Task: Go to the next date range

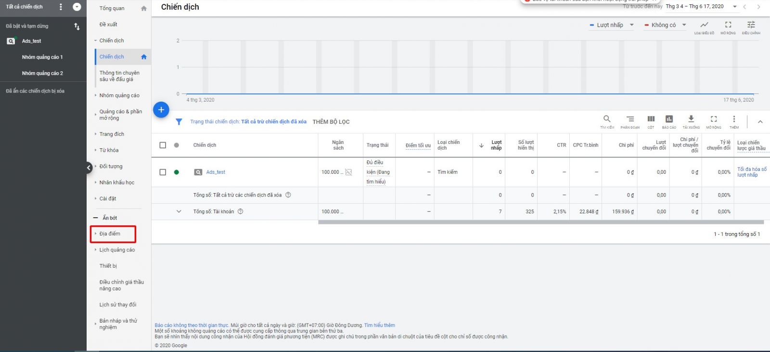Action: coord(758,7)
